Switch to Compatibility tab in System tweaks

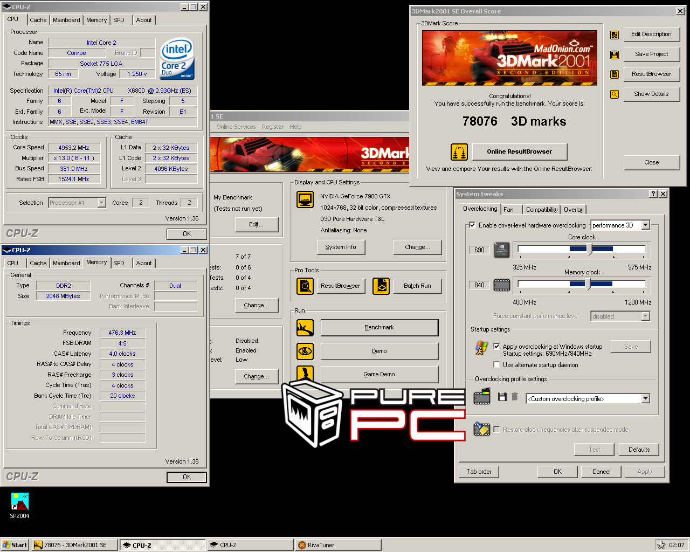coord(542,210)
